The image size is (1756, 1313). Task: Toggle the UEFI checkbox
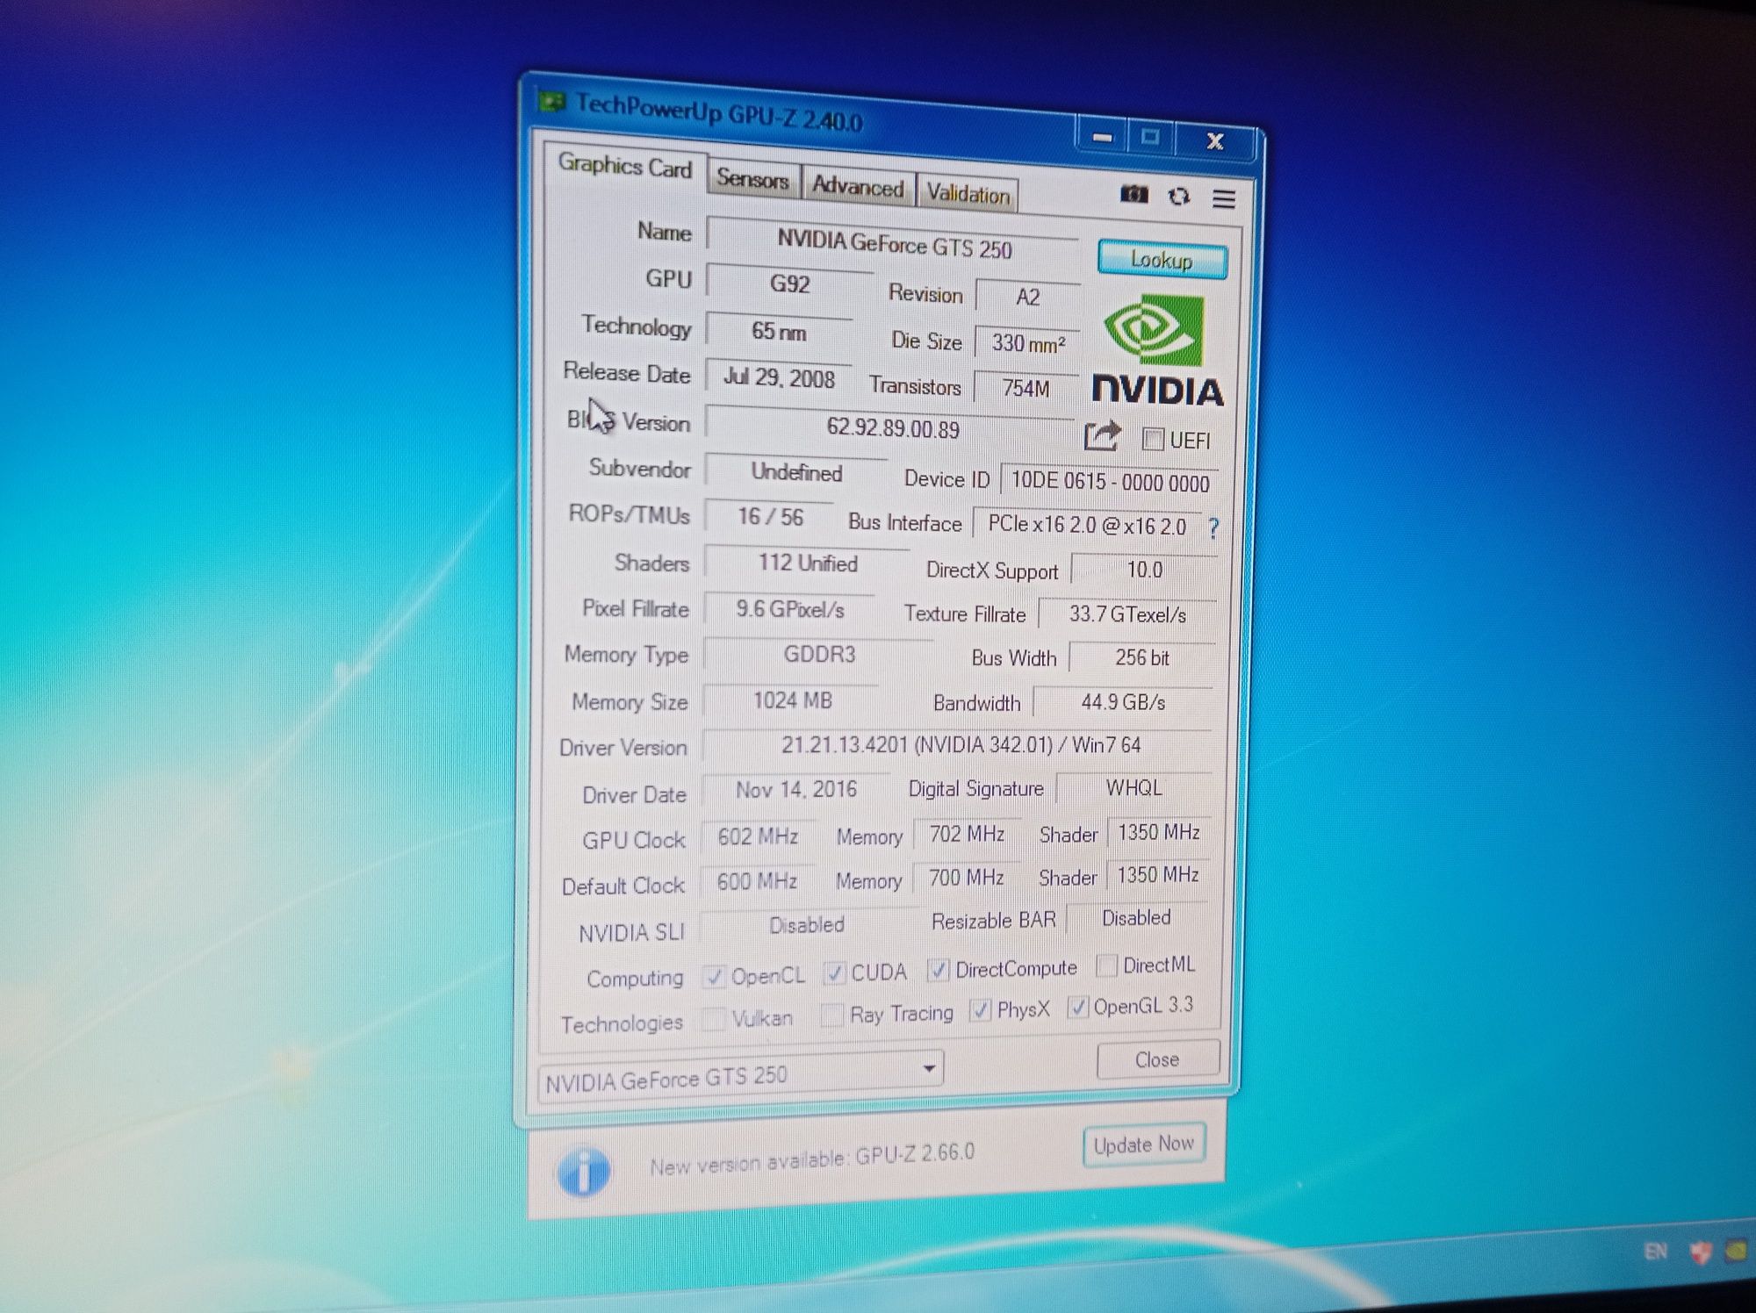click(x=1153, y=439)
